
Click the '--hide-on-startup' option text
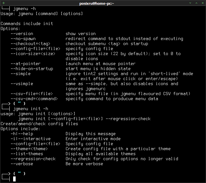32,69
